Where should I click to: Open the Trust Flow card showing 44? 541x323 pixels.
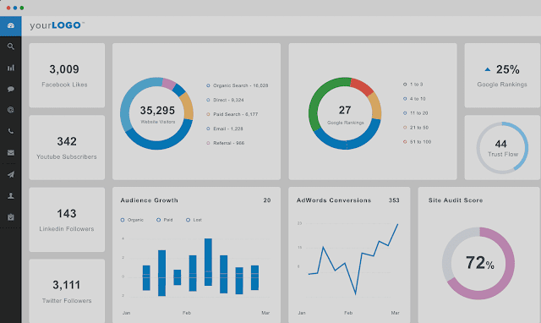pyautogui.click(x=502, y=147)
